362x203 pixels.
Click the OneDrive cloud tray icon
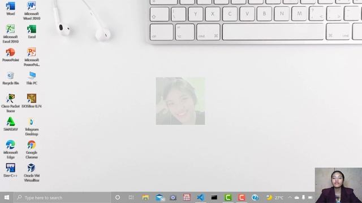coord(297,197)
